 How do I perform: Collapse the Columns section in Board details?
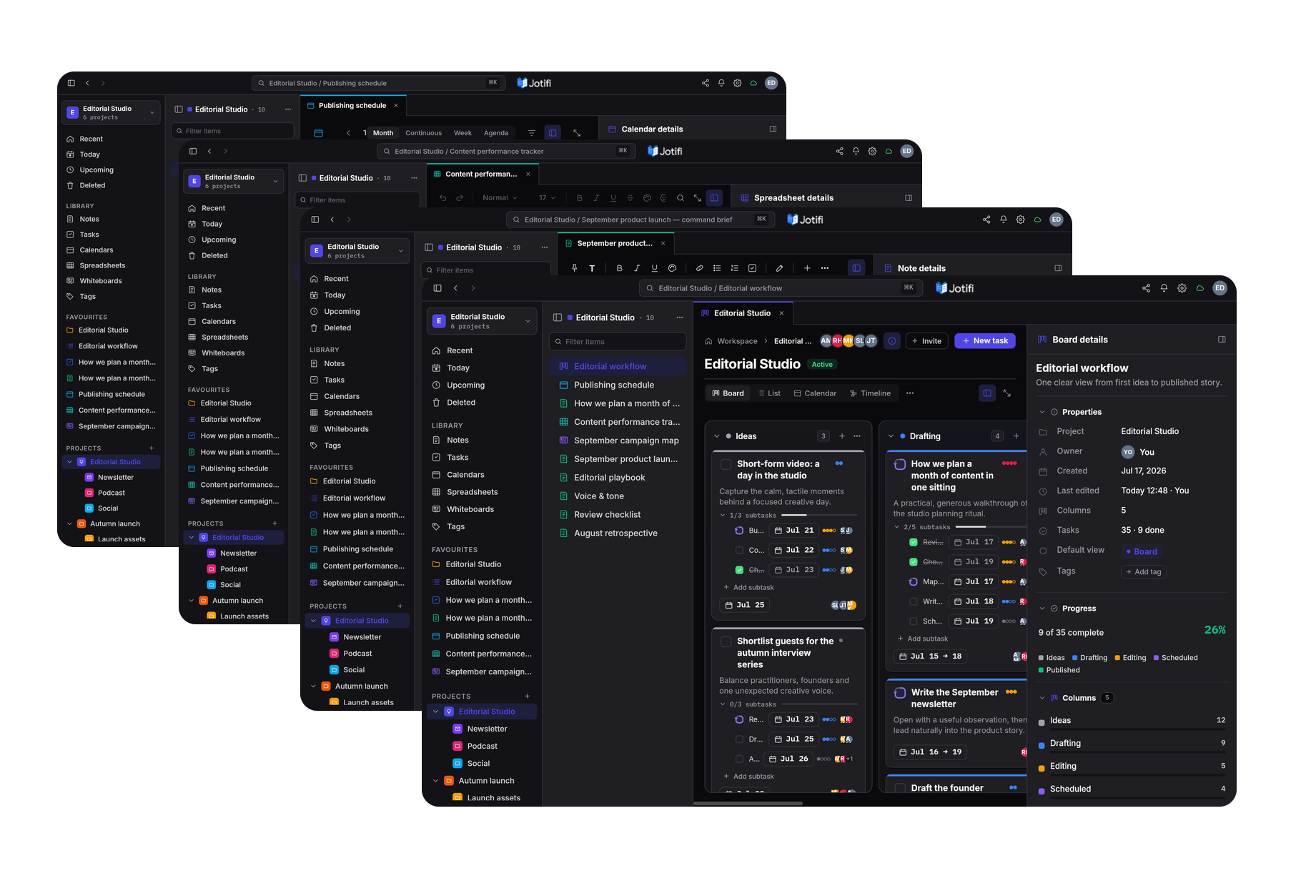(x=1042, y=698)
